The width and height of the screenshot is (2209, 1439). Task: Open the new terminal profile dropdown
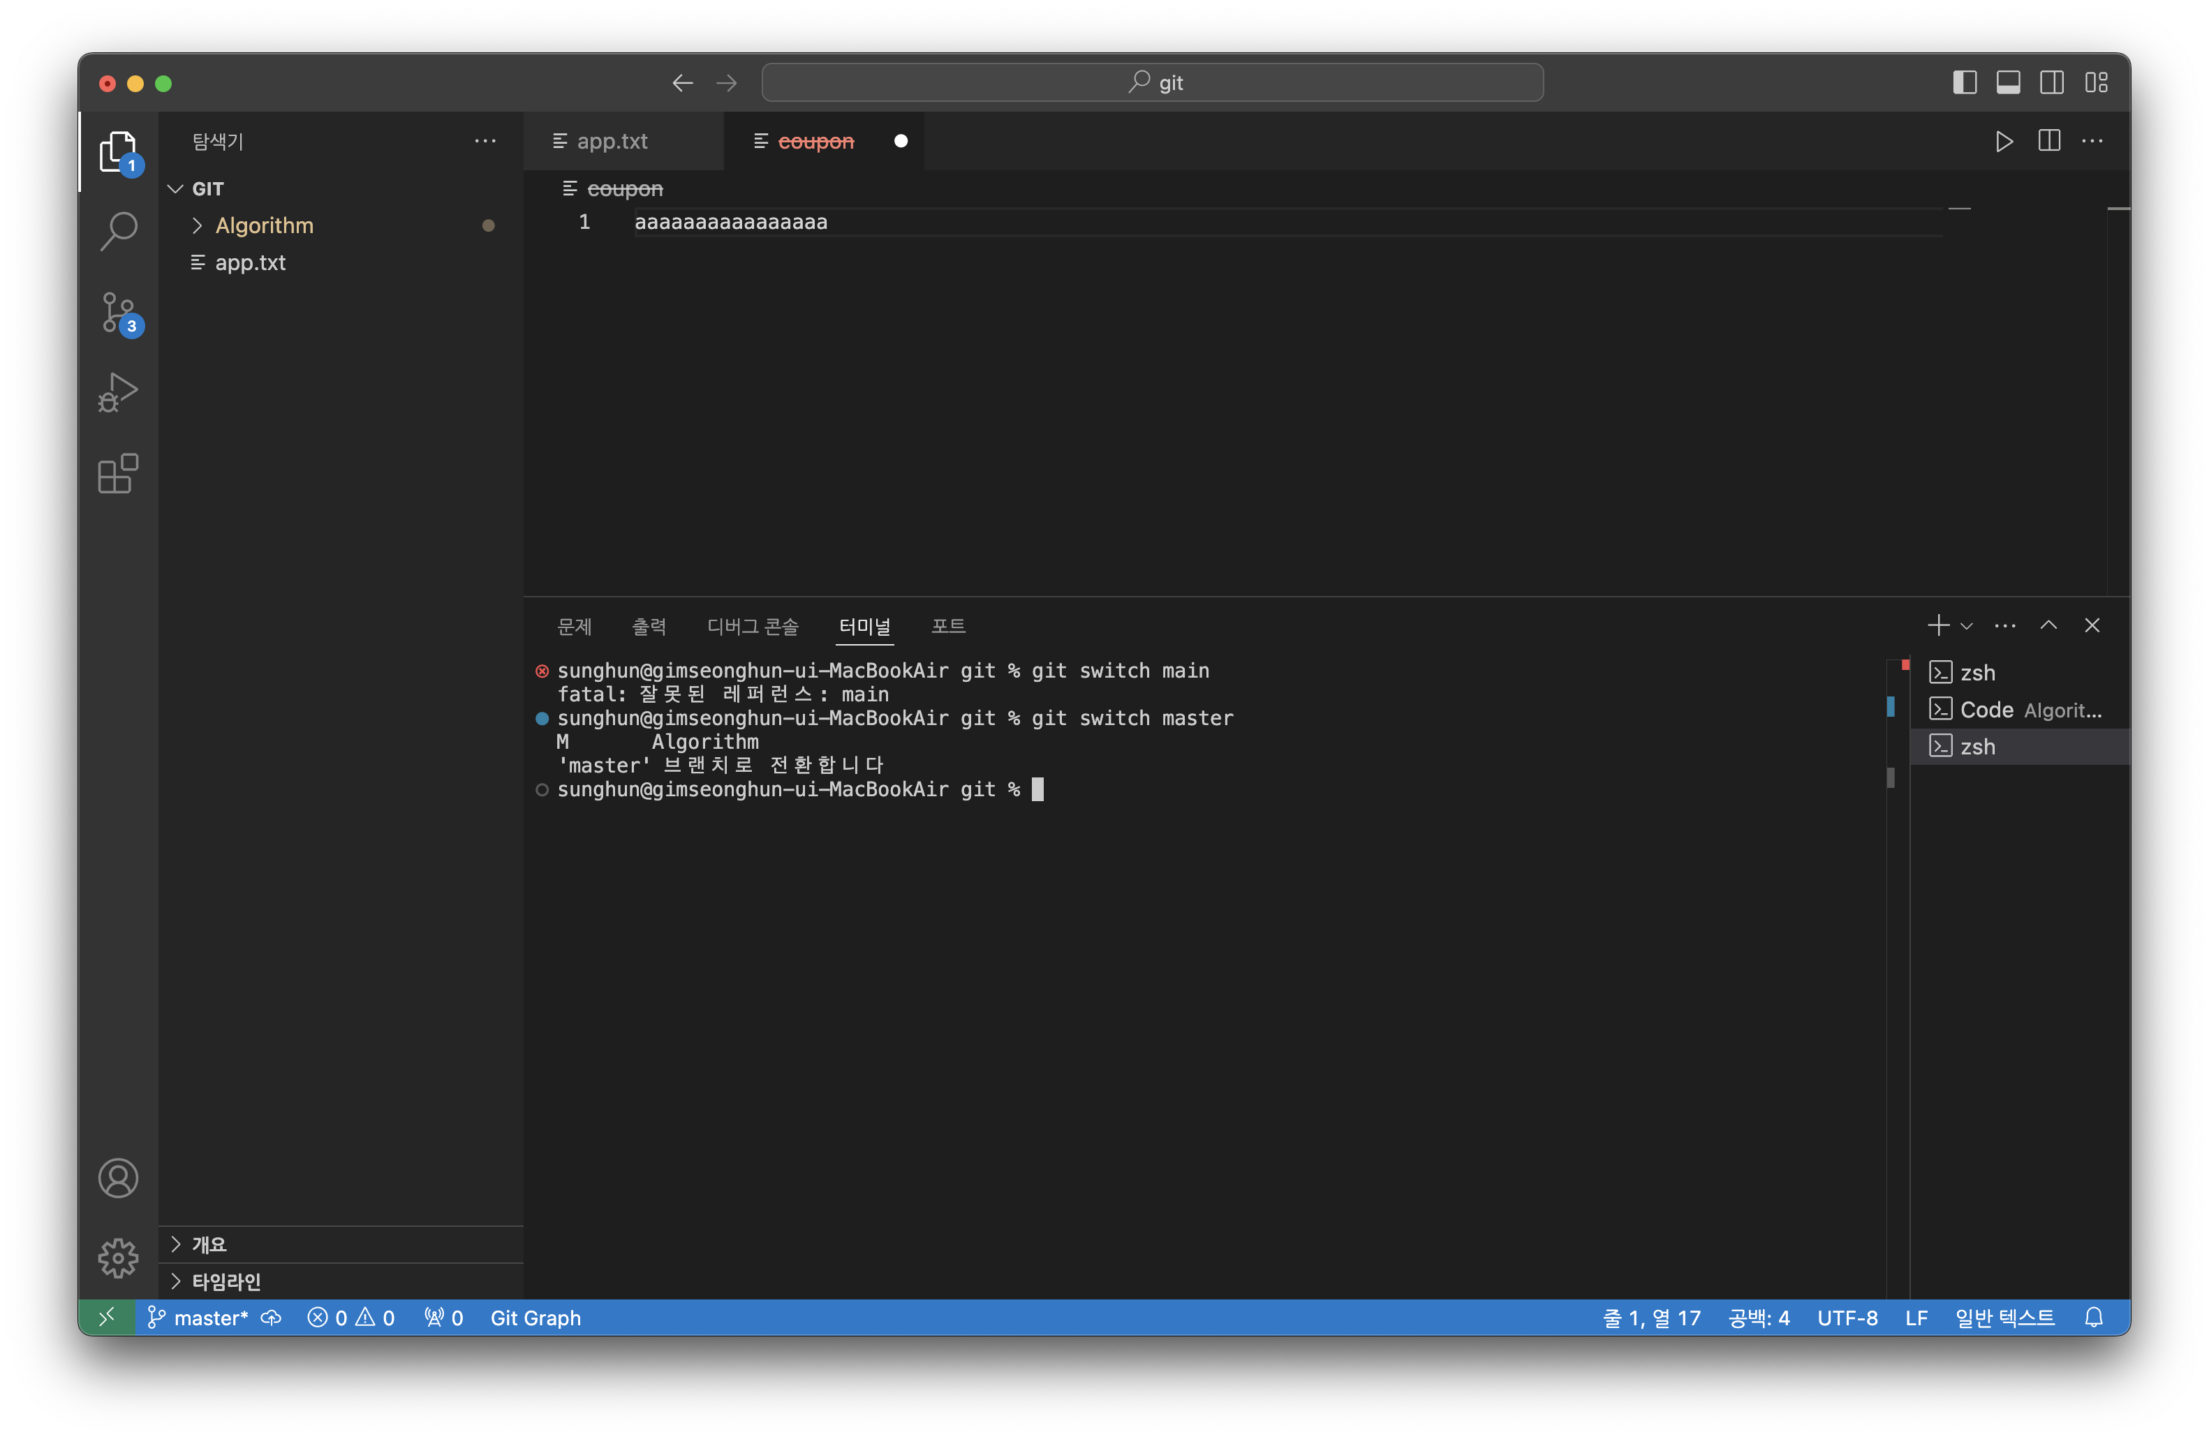1966,626
